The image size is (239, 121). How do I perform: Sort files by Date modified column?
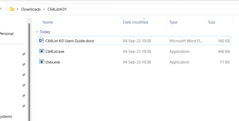tap(135, 22)
